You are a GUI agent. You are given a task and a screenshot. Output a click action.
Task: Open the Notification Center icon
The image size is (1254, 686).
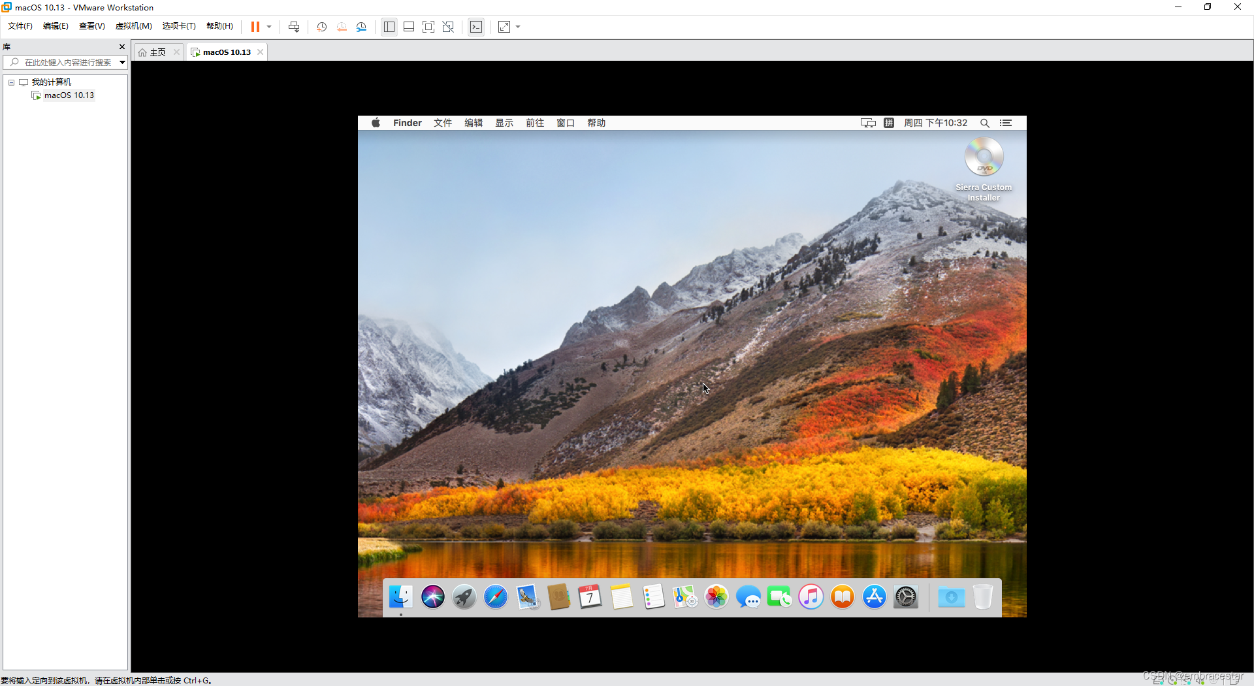(x=1006, y=123)
